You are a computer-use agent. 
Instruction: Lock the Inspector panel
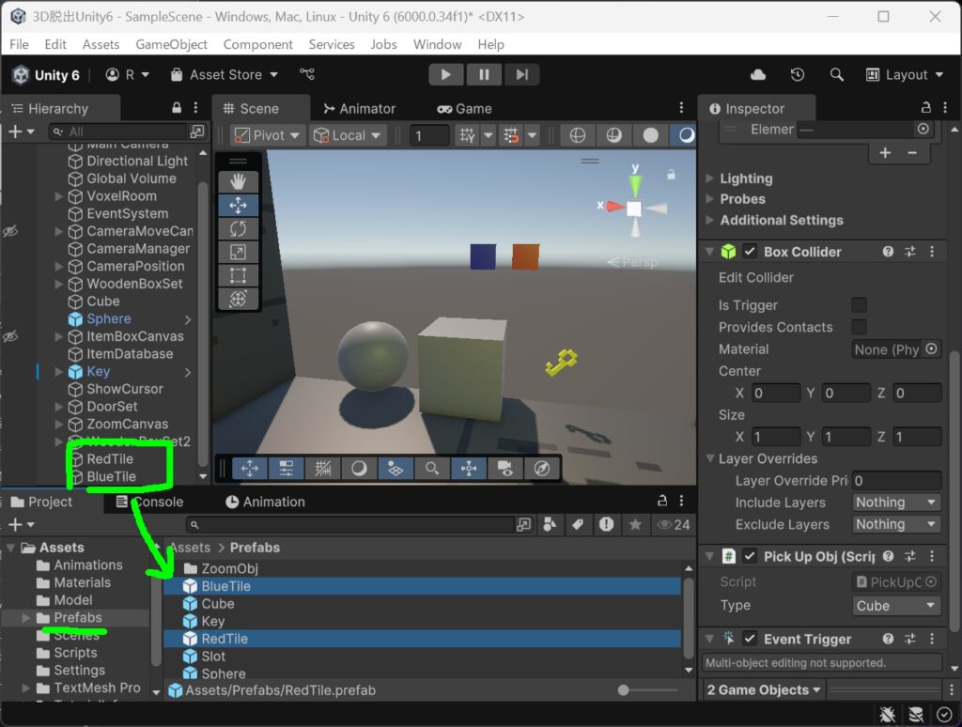[x=925, y=108]
